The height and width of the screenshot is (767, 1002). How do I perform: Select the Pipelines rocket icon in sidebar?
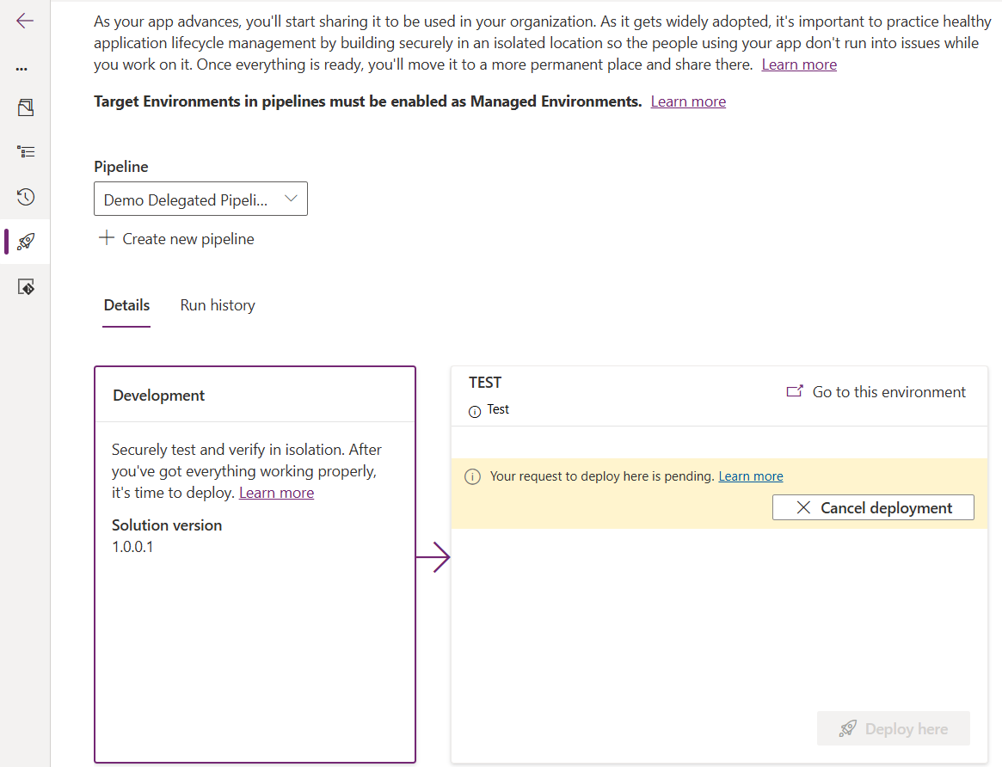coord(26,242)
